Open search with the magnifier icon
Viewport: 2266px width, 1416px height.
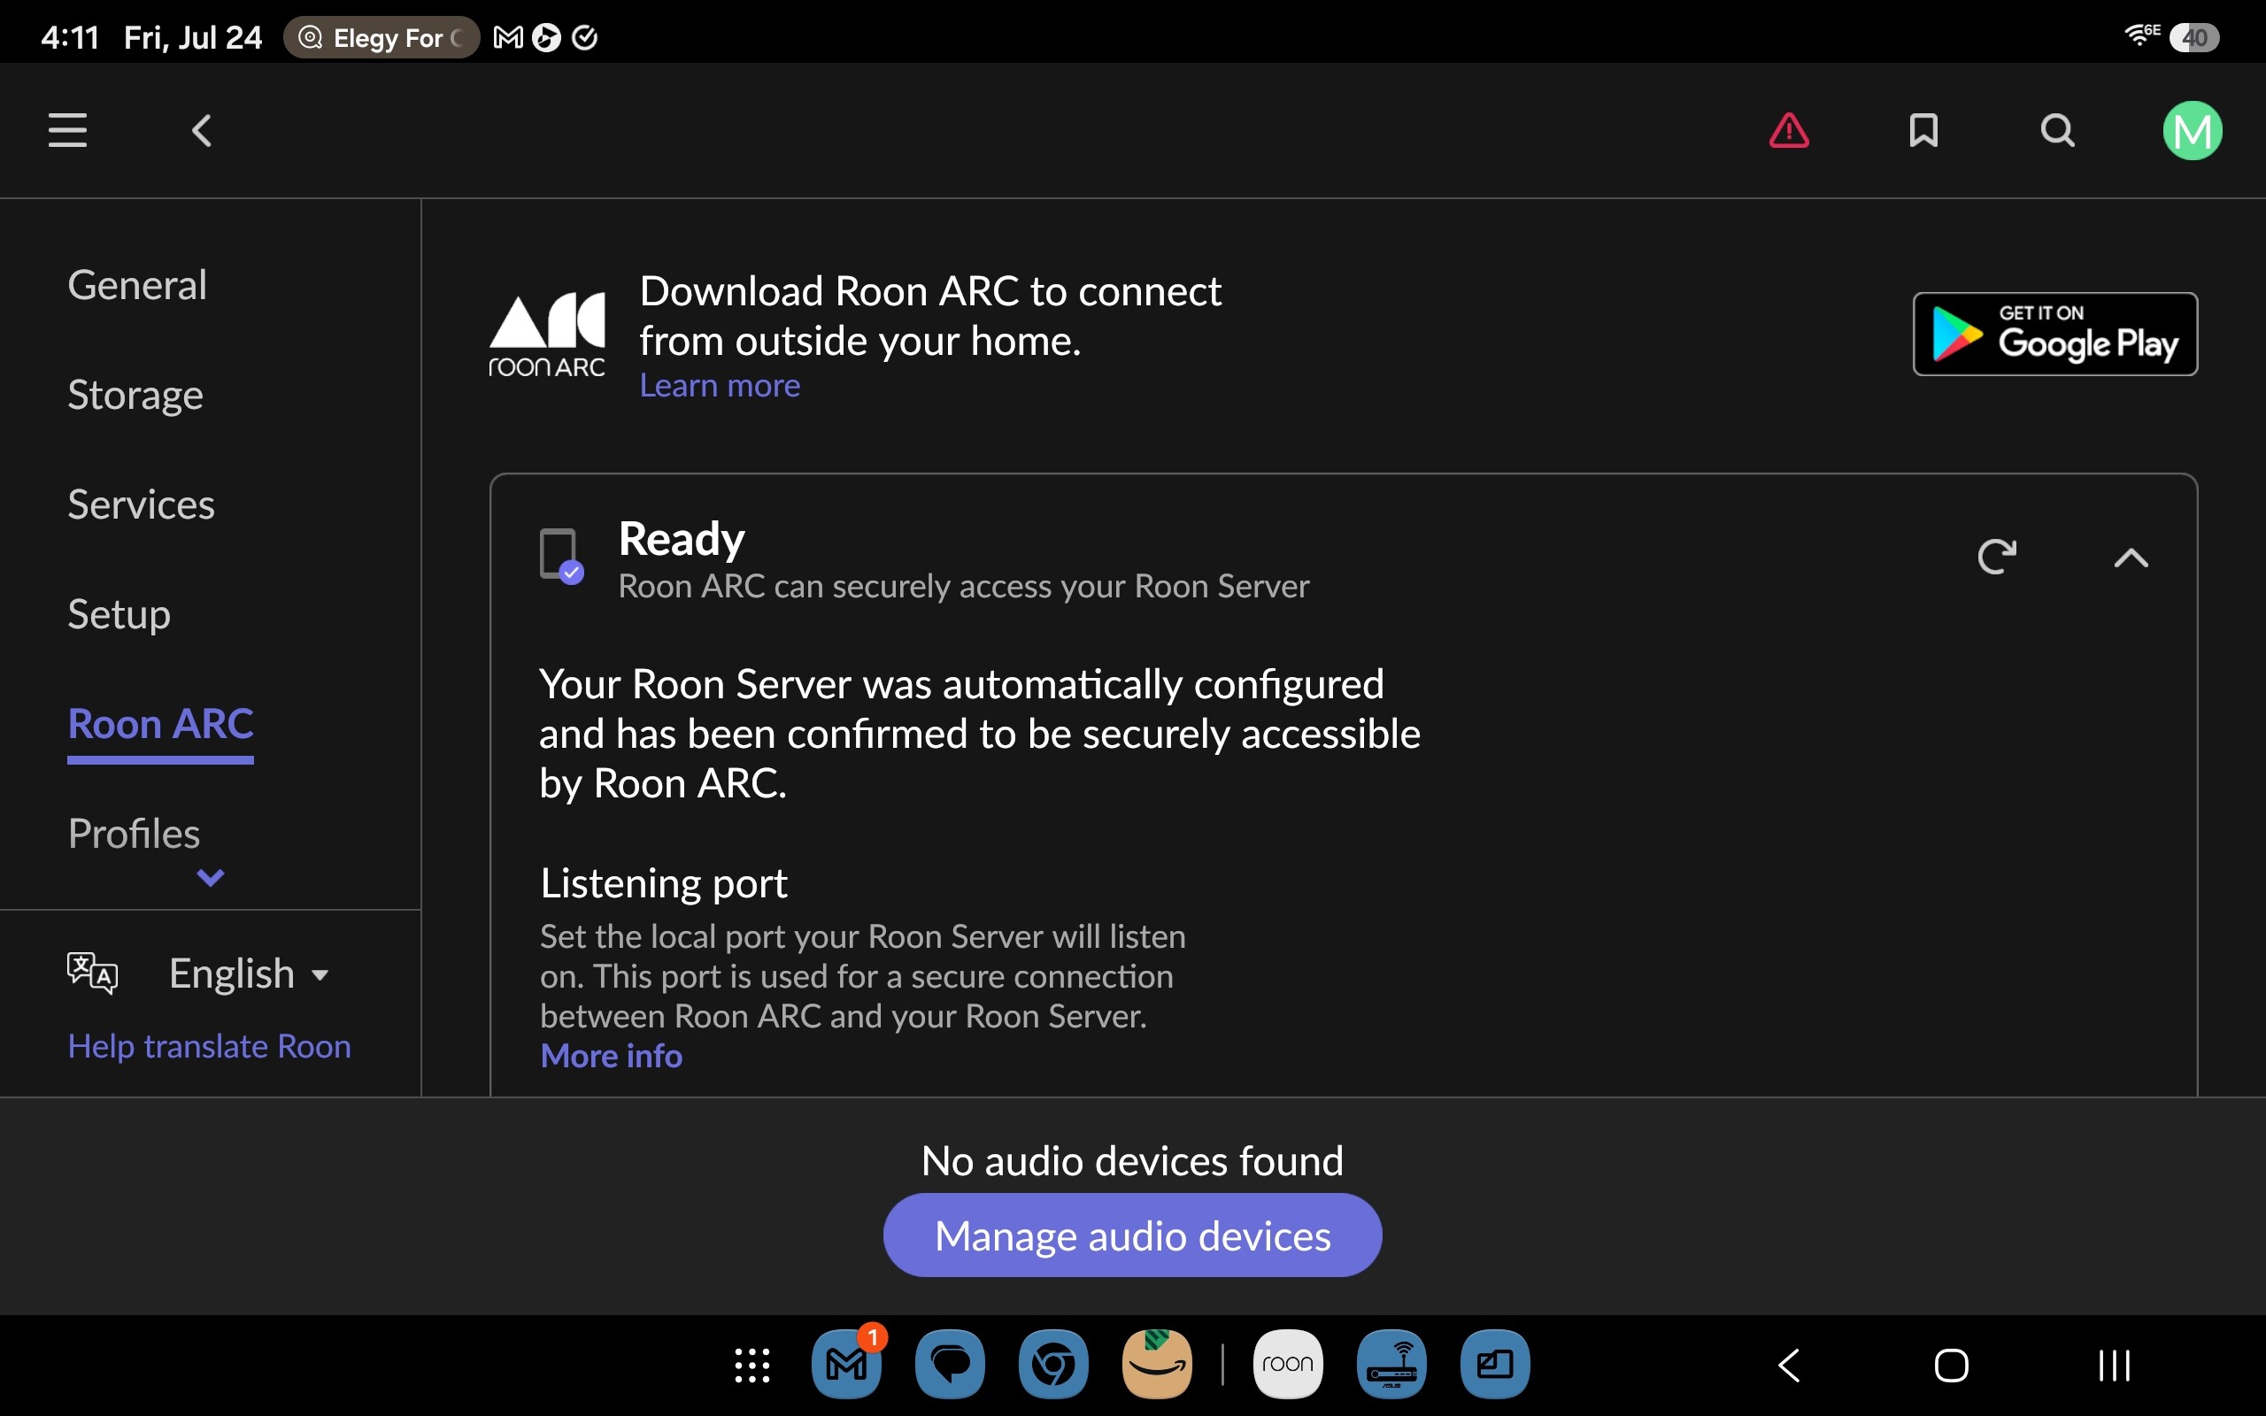[x=2057, y=130]
